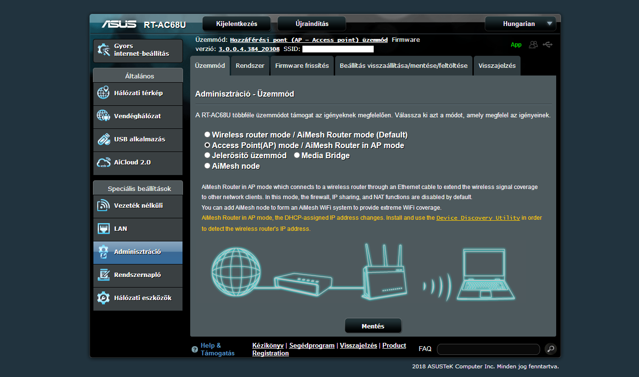
Task: Click the USB status icon in header
Action: [x=548, y=45]
